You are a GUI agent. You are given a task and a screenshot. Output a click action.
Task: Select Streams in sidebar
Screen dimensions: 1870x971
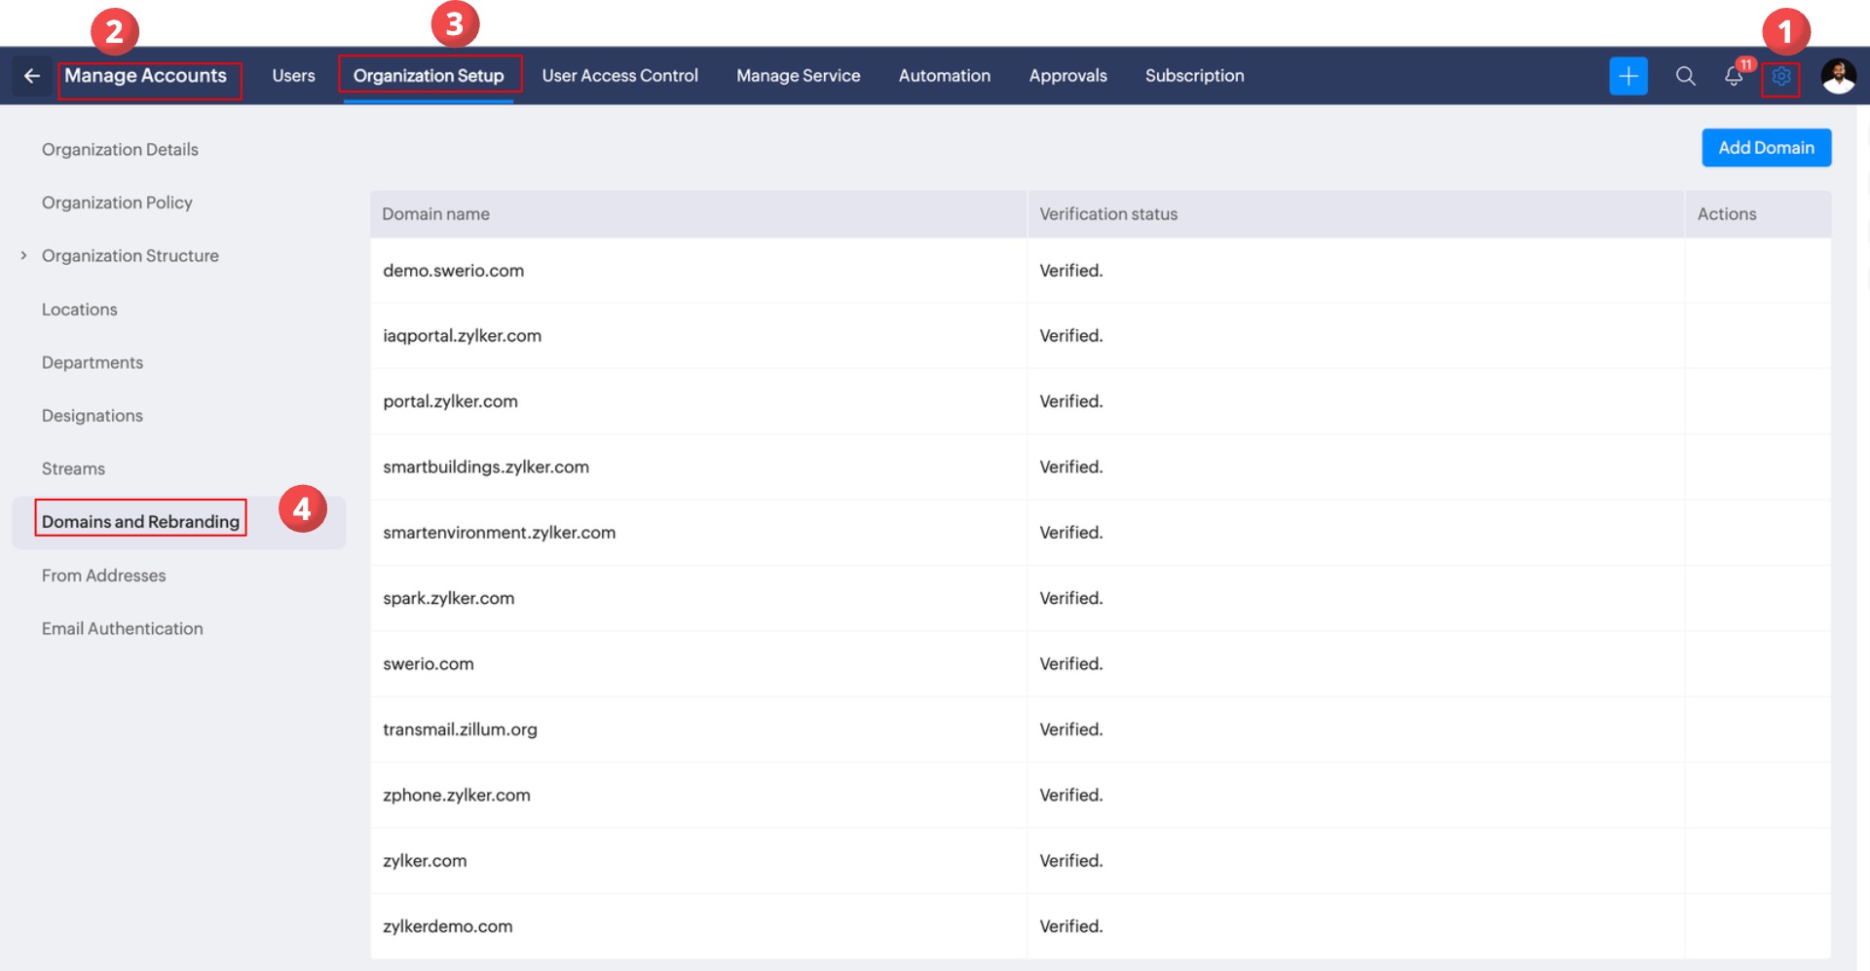pos(73,468)
